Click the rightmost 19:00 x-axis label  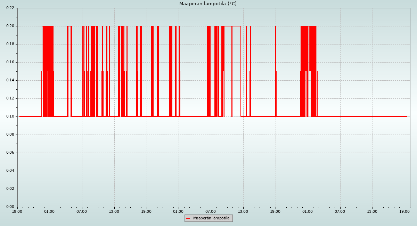pyautogui.click(x=405, y=211)
